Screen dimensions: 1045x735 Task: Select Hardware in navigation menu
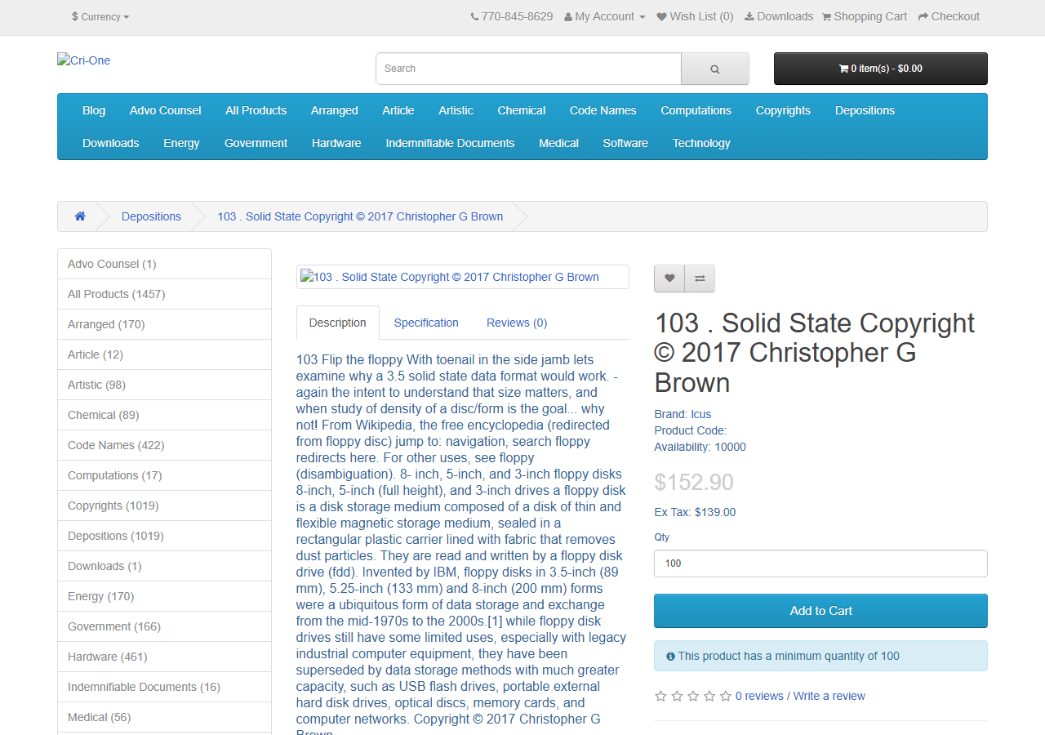336,143
